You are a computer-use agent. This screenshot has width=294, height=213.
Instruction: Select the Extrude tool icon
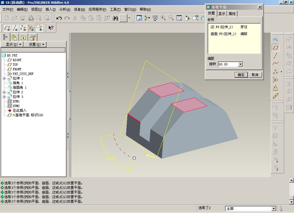[x=289, y=39]
